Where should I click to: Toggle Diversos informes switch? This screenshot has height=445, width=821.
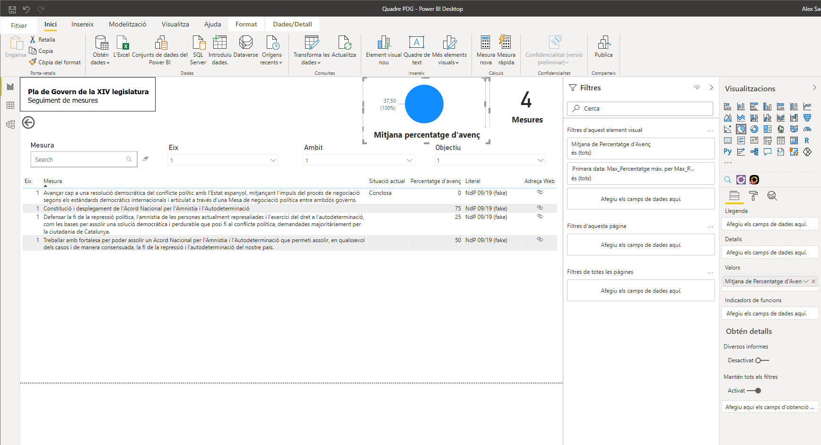pos(762,360)
